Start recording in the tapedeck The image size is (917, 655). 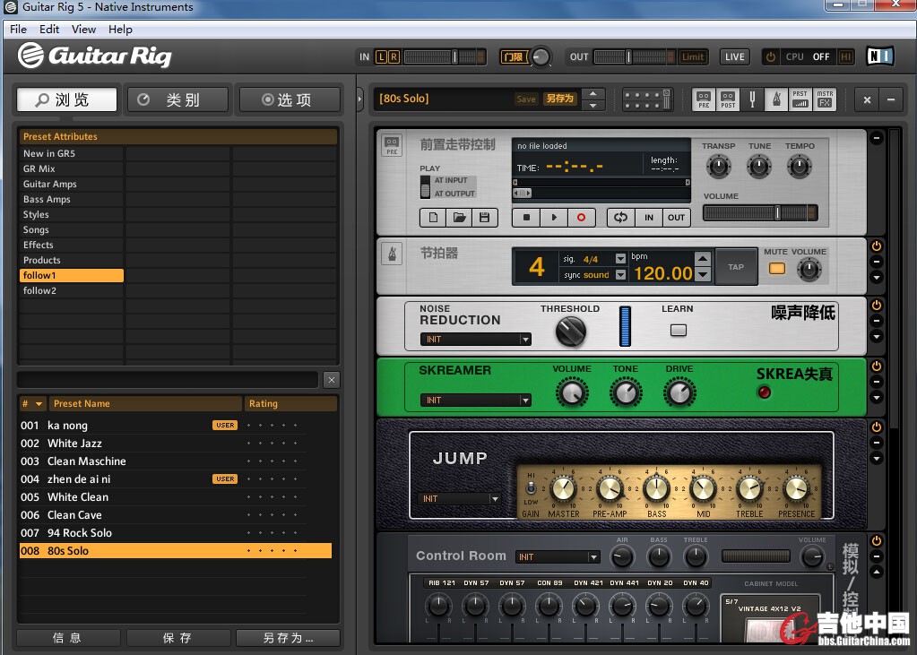coord(581,218)
